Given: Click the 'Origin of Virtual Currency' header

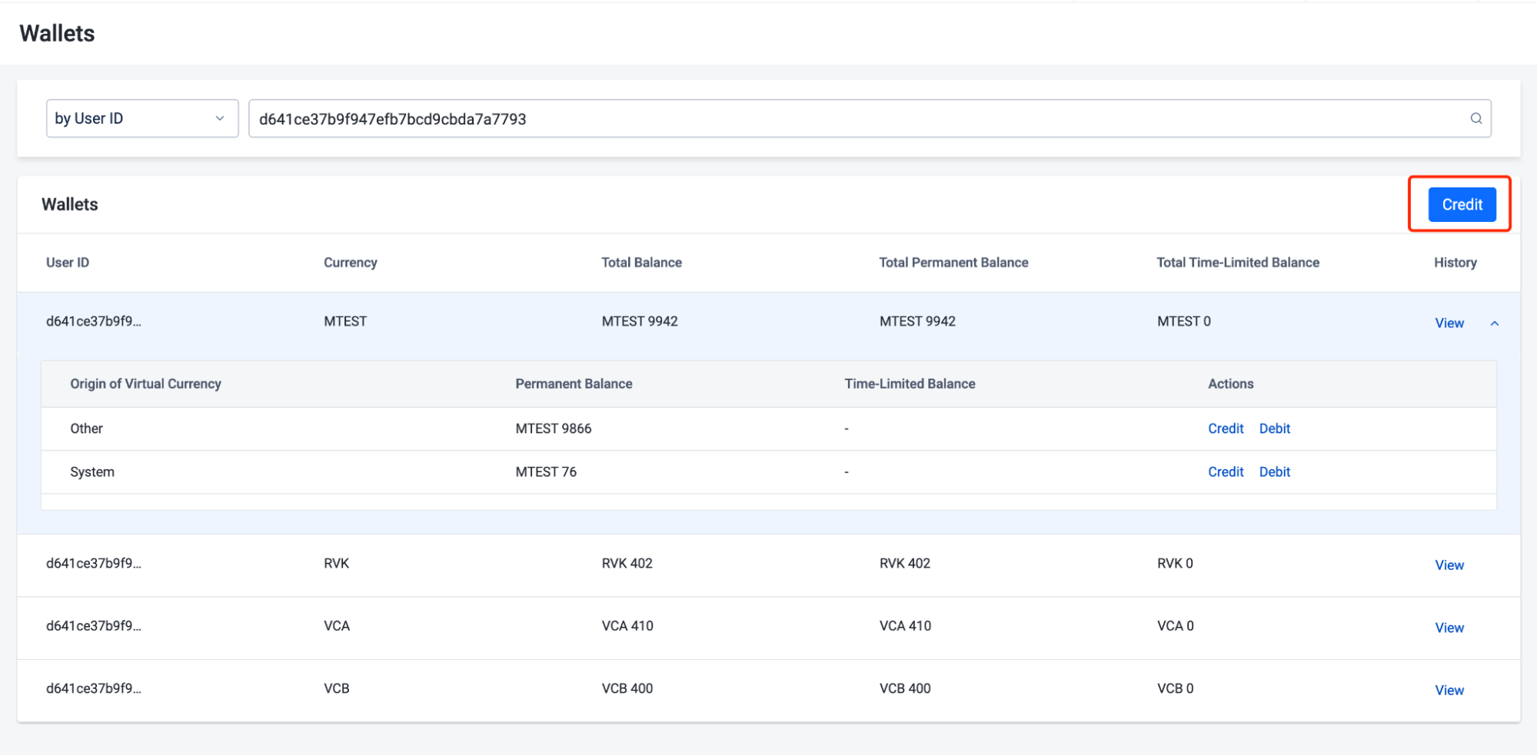Looking at the screenshot, I should (145, 383).
